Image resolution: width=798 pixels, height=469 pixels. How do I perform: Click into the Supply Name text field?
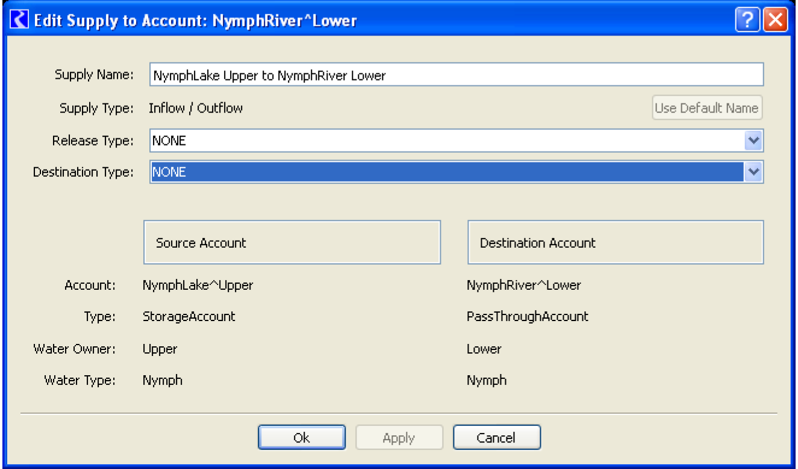click(x=456, y=76)
